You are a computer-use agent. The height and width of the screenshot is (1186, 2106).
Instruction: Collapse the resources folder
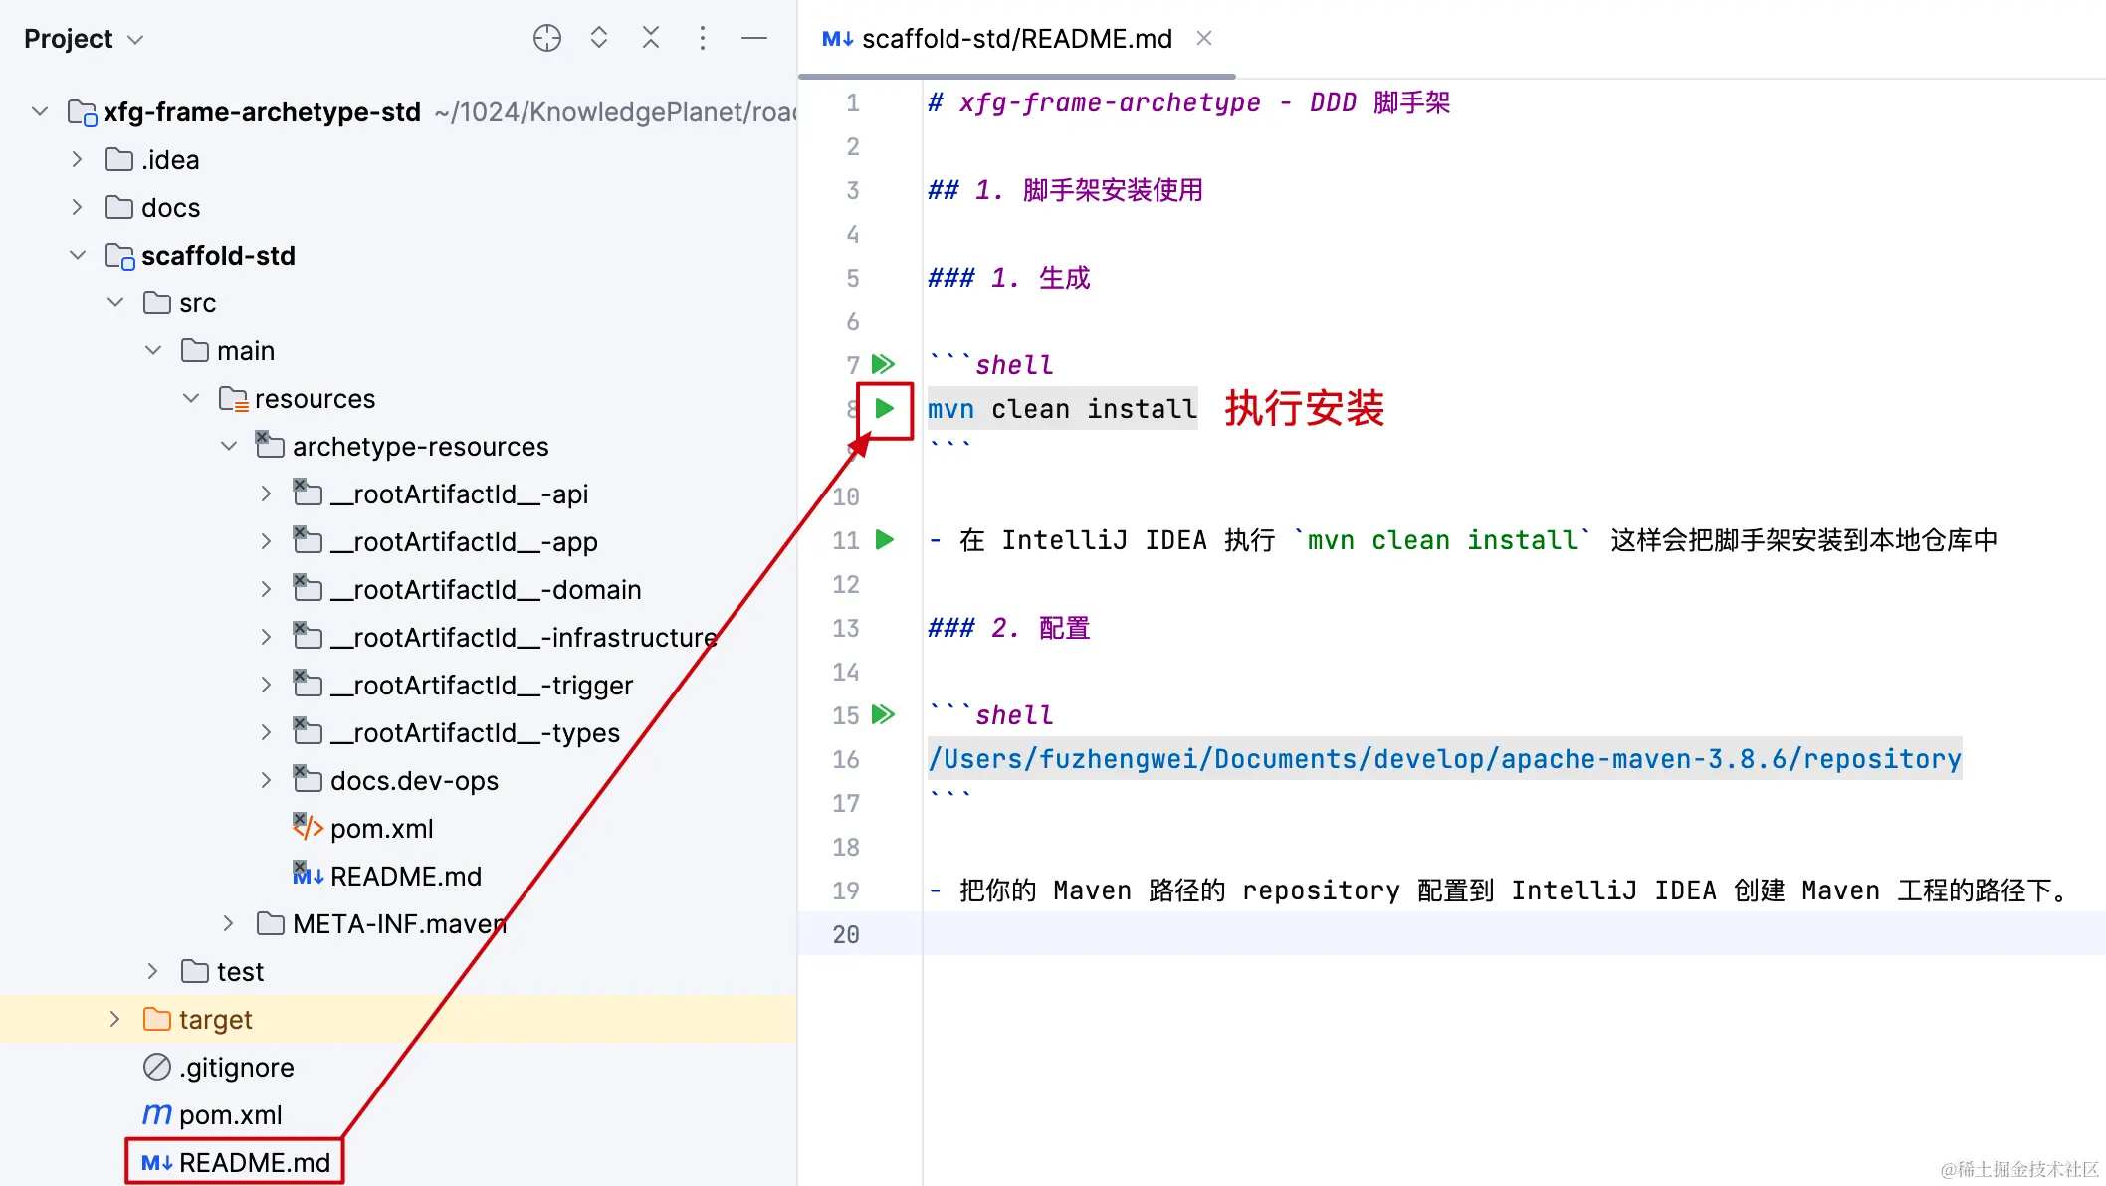tap(191, 398)
